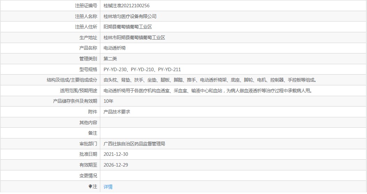Click the 其他内容 label

pos(88,123)
